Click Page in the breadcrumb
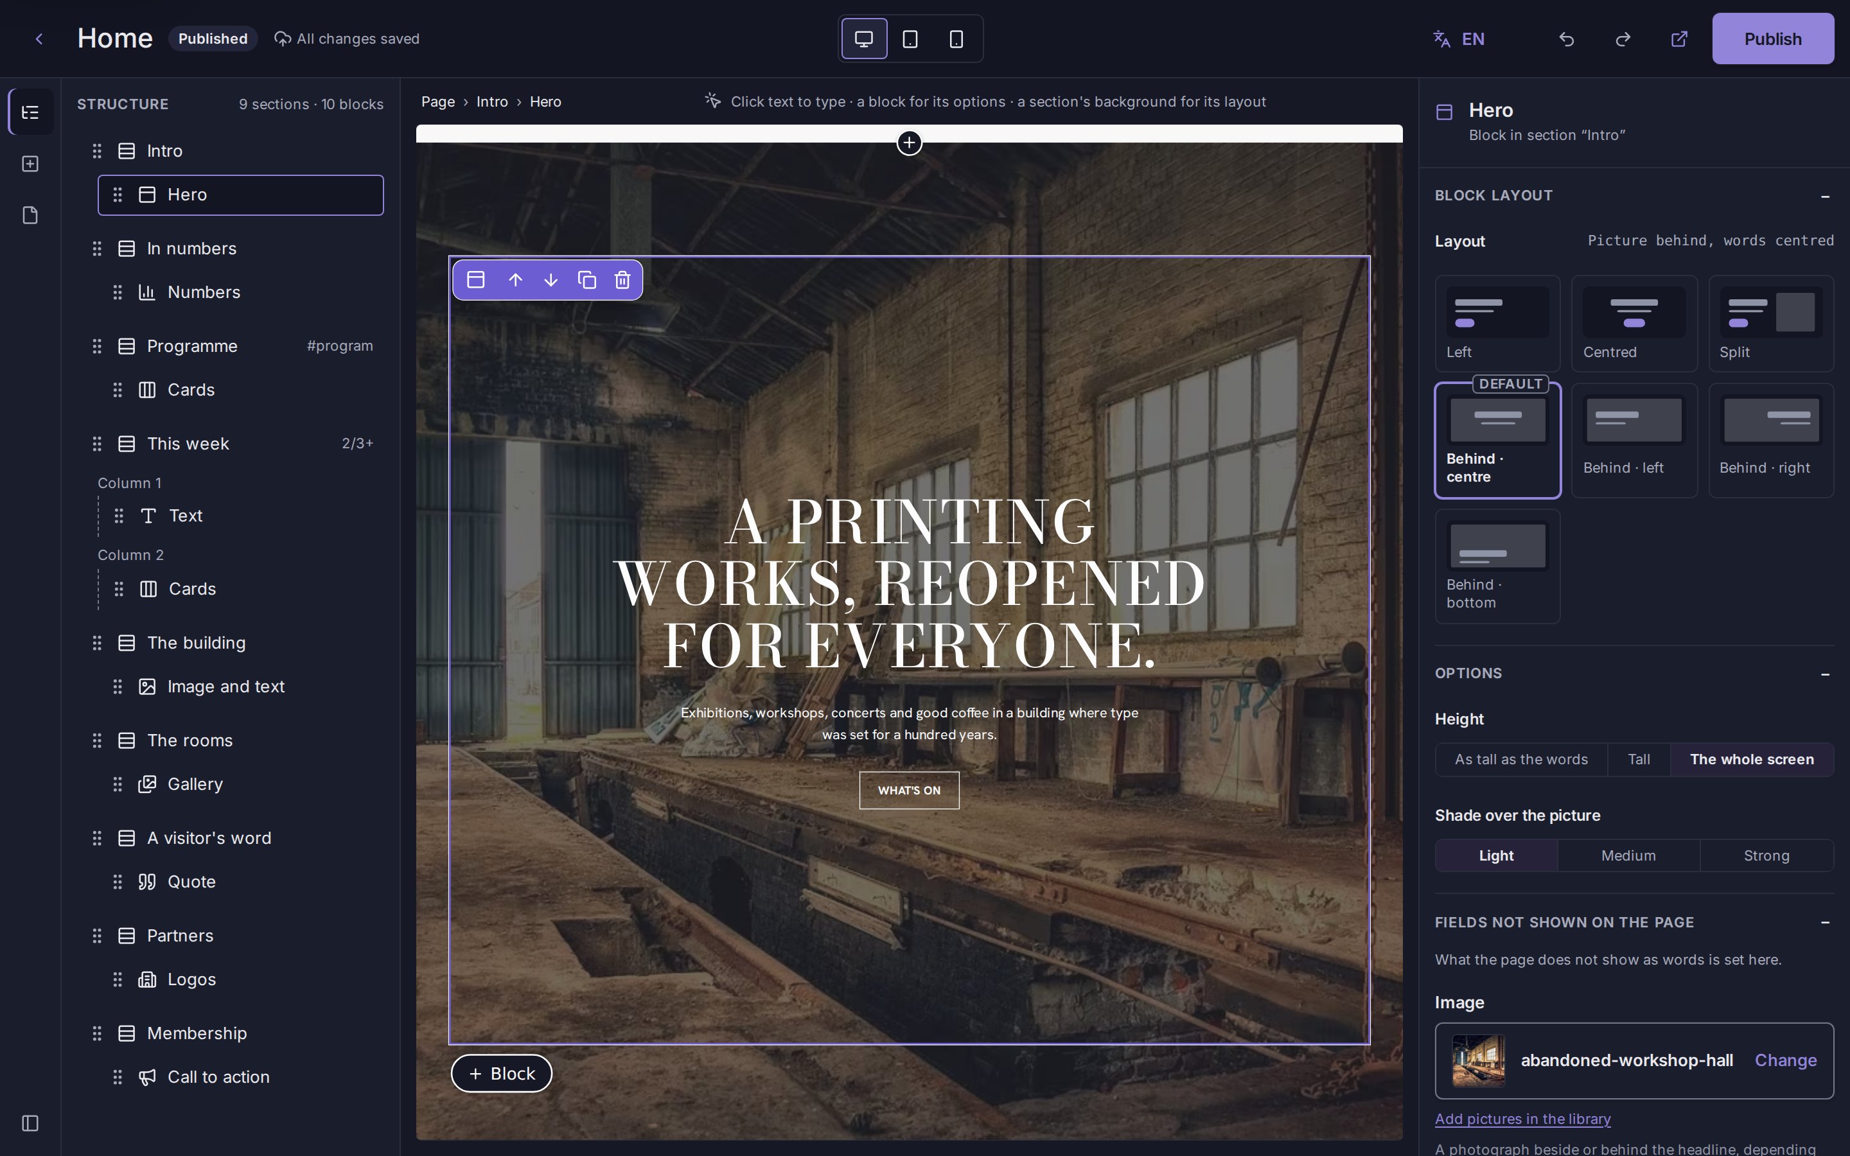This screenshot has width=1850, height=1156. (438, 101)
